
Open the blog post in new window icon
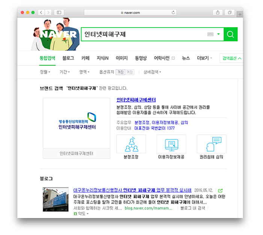point(221,191)
